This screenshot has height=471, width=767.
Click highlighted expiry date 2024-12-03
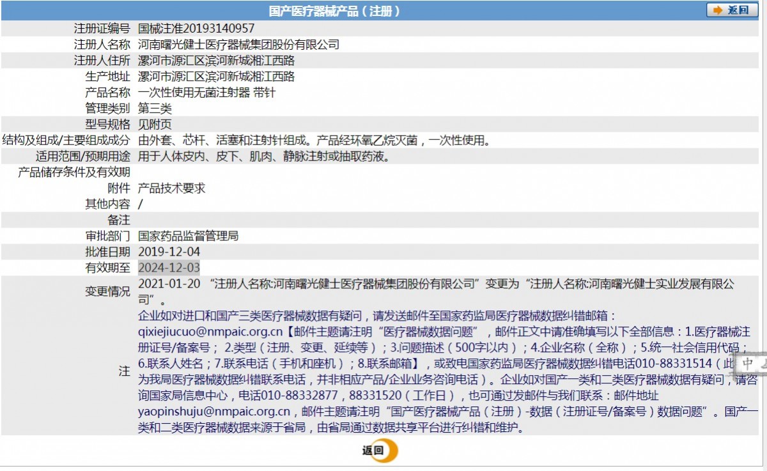[169, 268]
